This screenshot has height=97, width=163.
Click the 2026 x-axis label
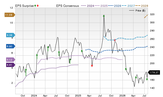[x=122, y=95]
